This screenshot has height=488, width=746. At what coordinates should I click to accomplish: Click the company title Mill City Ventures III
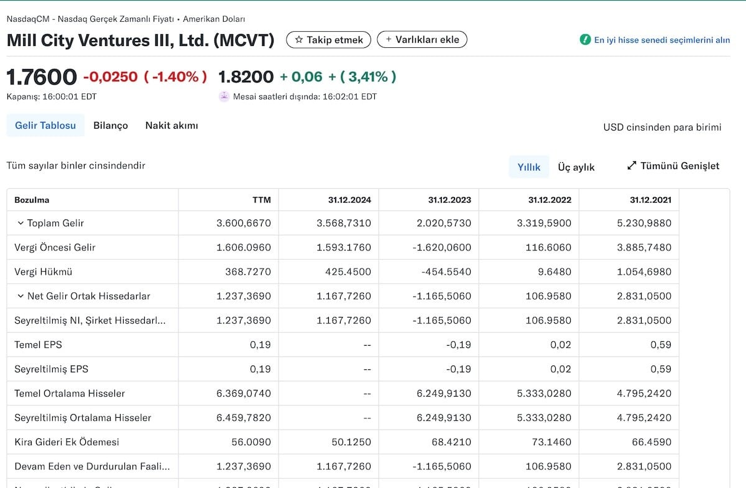pyautogui.click(x=140, y=40)
